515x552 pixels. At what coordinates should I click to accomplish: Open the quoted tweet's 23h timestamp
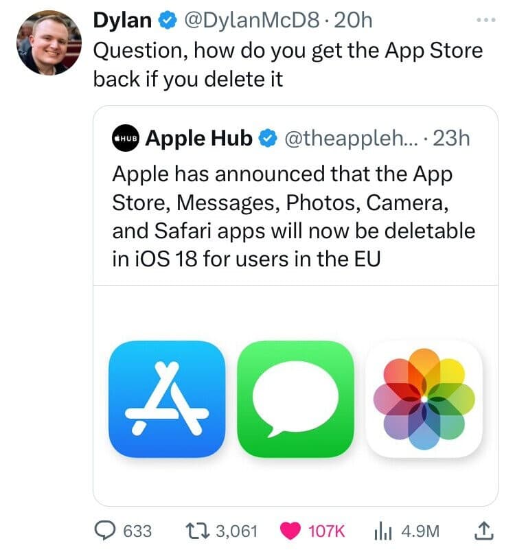(x=451, y=138)
